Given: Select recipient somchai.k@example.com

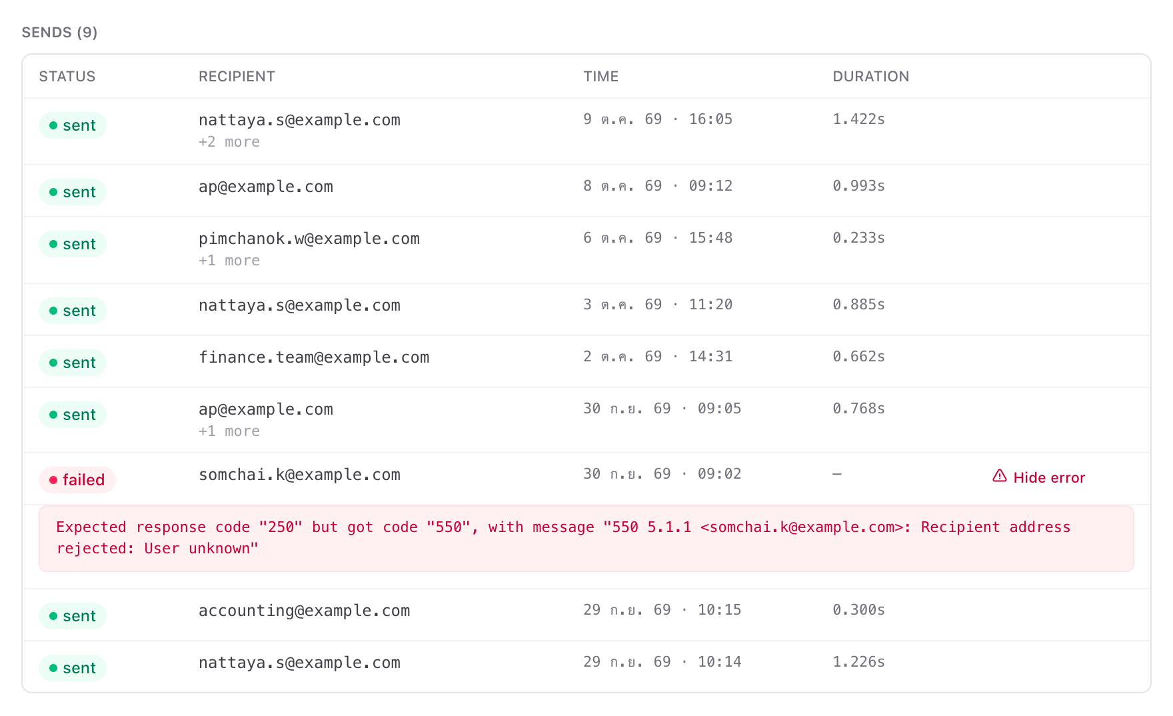Looking at the screenshot, I should 299,475.
